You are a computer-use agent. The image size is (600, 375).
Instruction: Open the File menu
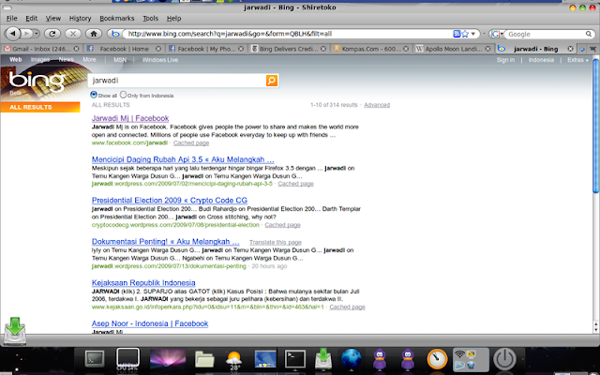11,18
